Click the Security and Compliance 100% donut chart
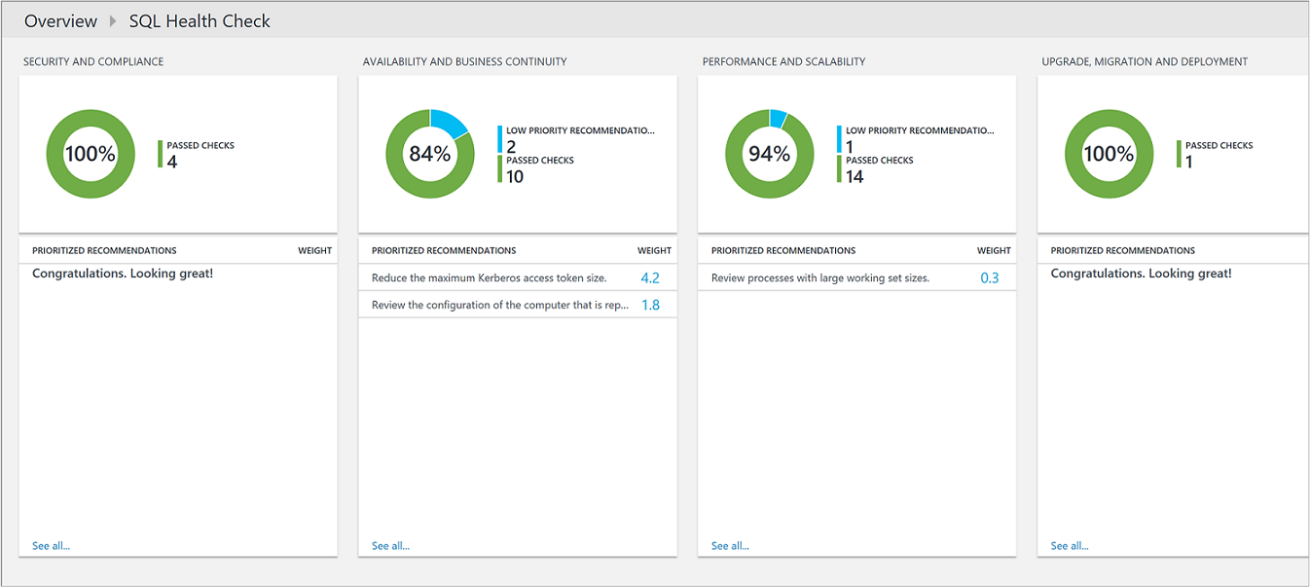The image size is (1310, 587). 91,154
